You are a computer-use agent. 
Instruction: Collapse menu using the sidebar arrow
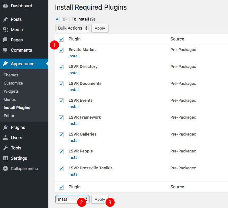pyautogui.click(x=5, y=168)
